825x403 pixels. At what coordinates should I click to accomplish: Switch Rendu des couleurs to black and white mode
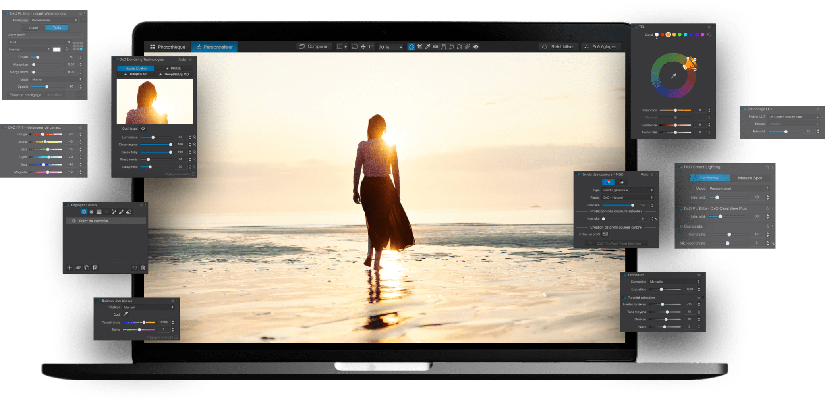621,182
